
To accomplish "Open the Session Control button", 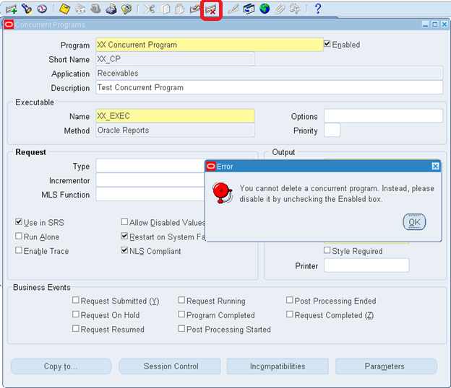I will 170,366.
